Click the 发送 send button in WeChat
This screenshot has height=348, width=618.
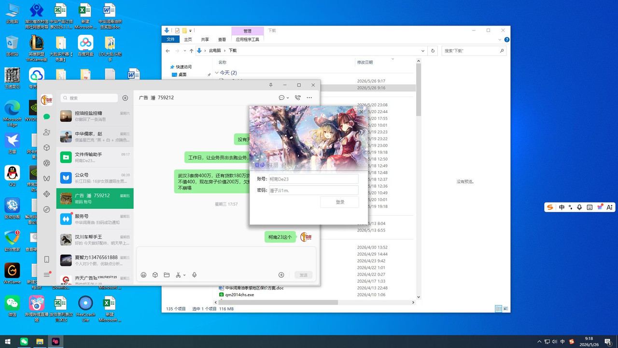(304, 275)
